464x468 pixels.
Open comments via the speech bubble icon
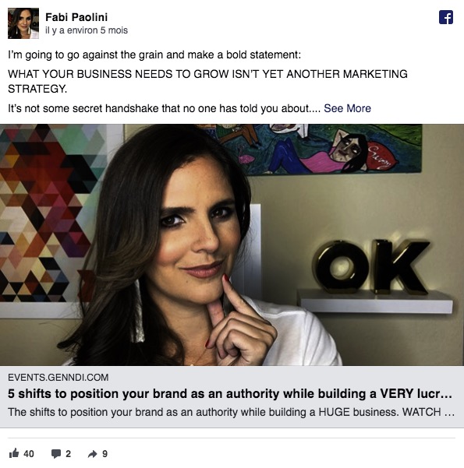[56, 454]
